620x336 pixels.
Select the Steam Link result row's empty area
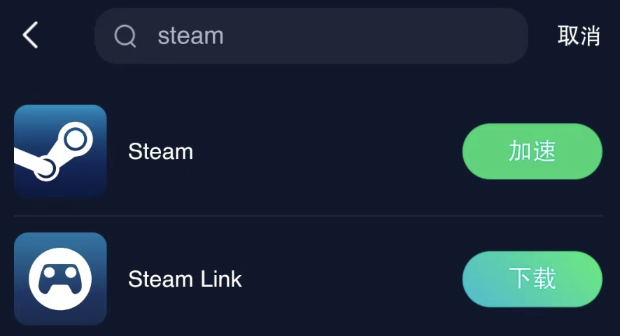tap(352, 279)
